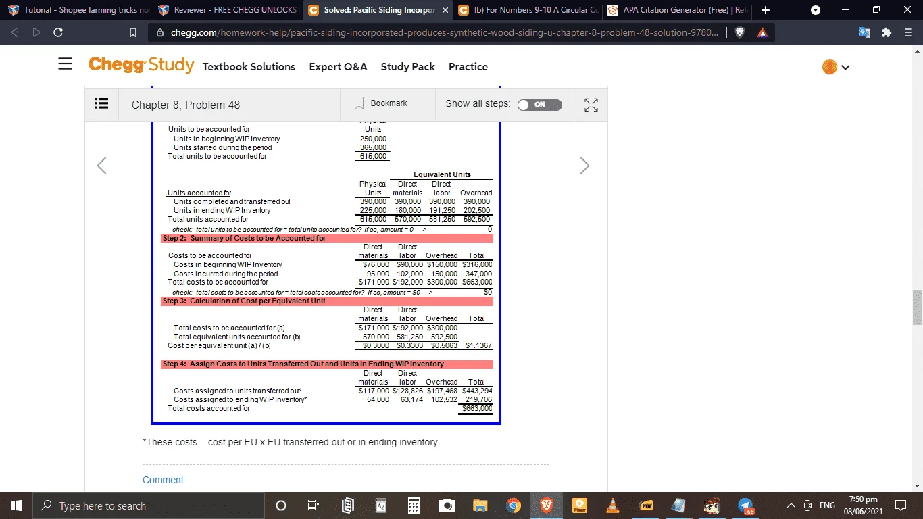The image size is (923, 519).
Task: Bookmark this Chegg solution
Action: click(382, 103)
